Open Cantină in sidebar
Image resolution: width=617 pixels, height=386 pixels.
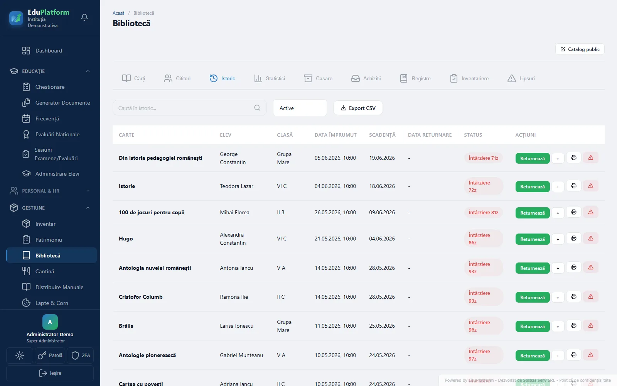(x=51, y=271)
